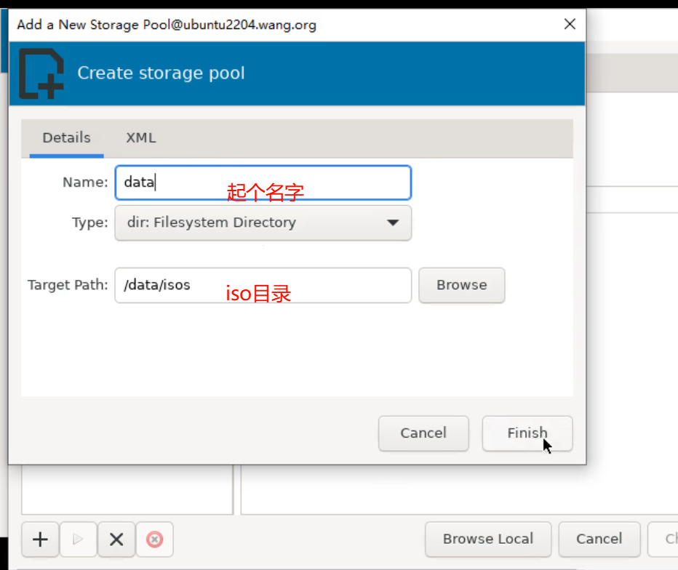678x570 pixels.
Task: Click Cancel in the storage pool dialog
Action: click(x=423, y=433)
